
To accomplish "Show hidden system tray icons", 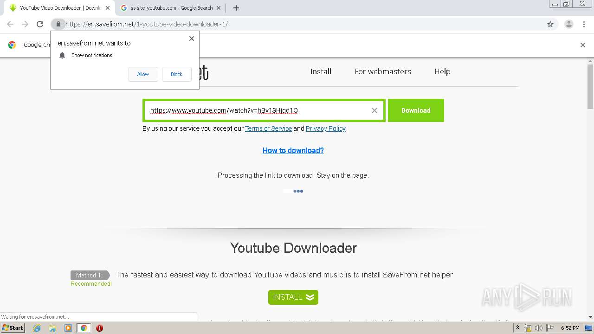I will 517,328.
